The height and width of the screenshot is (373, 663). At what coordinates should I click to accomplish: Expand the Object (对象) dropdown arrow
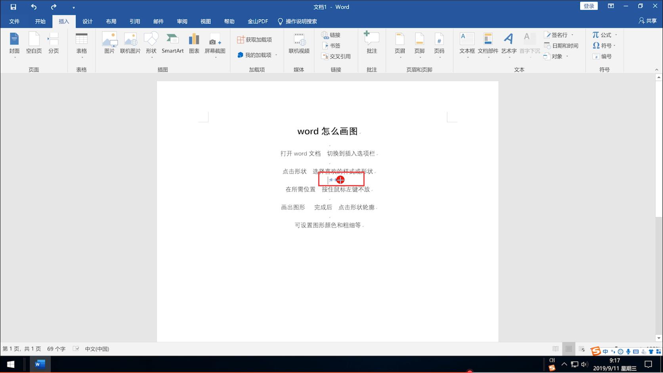pyautogui.click(x=567, y=56)
